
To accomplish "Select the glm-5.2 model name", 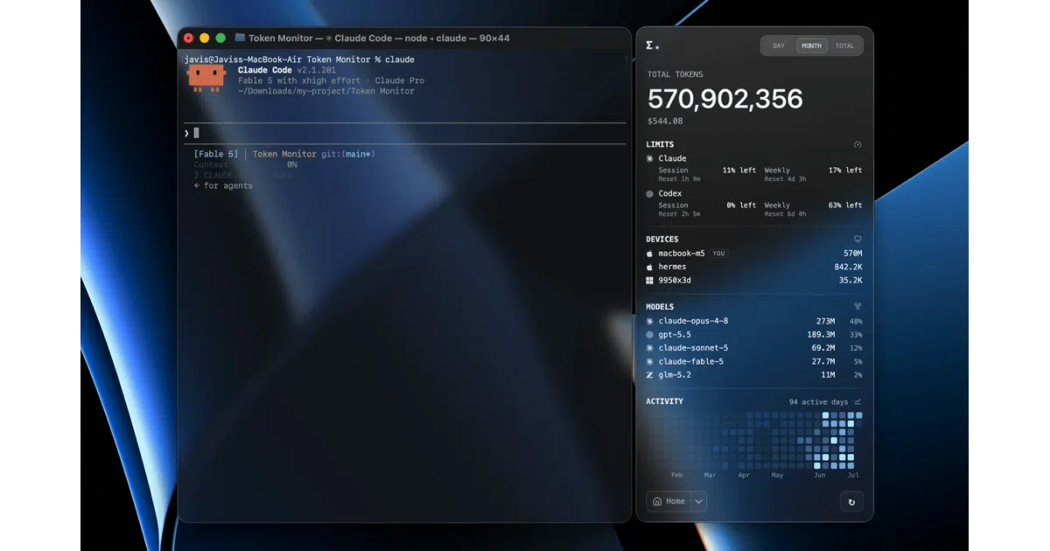I will click(x=675, y=375).
